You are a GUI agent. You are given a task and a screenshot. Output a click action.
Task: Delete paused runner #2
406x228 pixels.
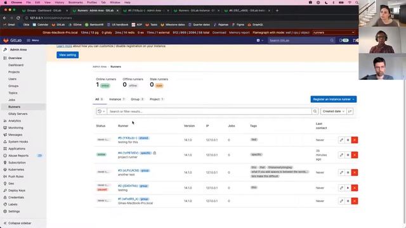pyautogui.click(x=355, y=188)
